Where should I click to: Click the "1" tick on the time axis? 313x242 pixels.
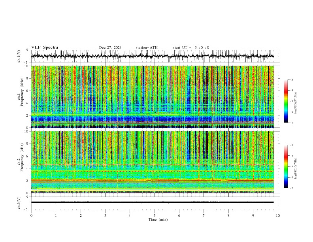56,216
